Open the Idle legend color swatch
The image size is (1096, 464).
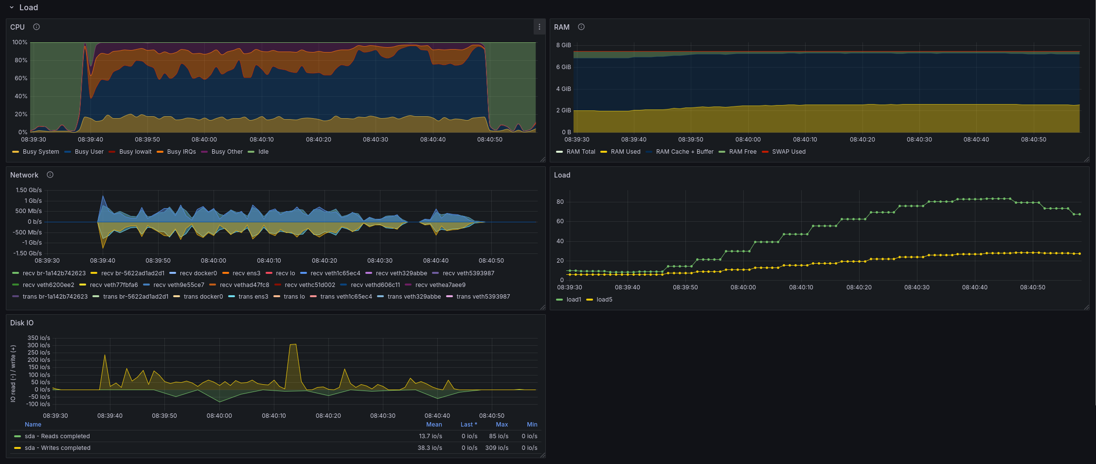click(251, 152)
